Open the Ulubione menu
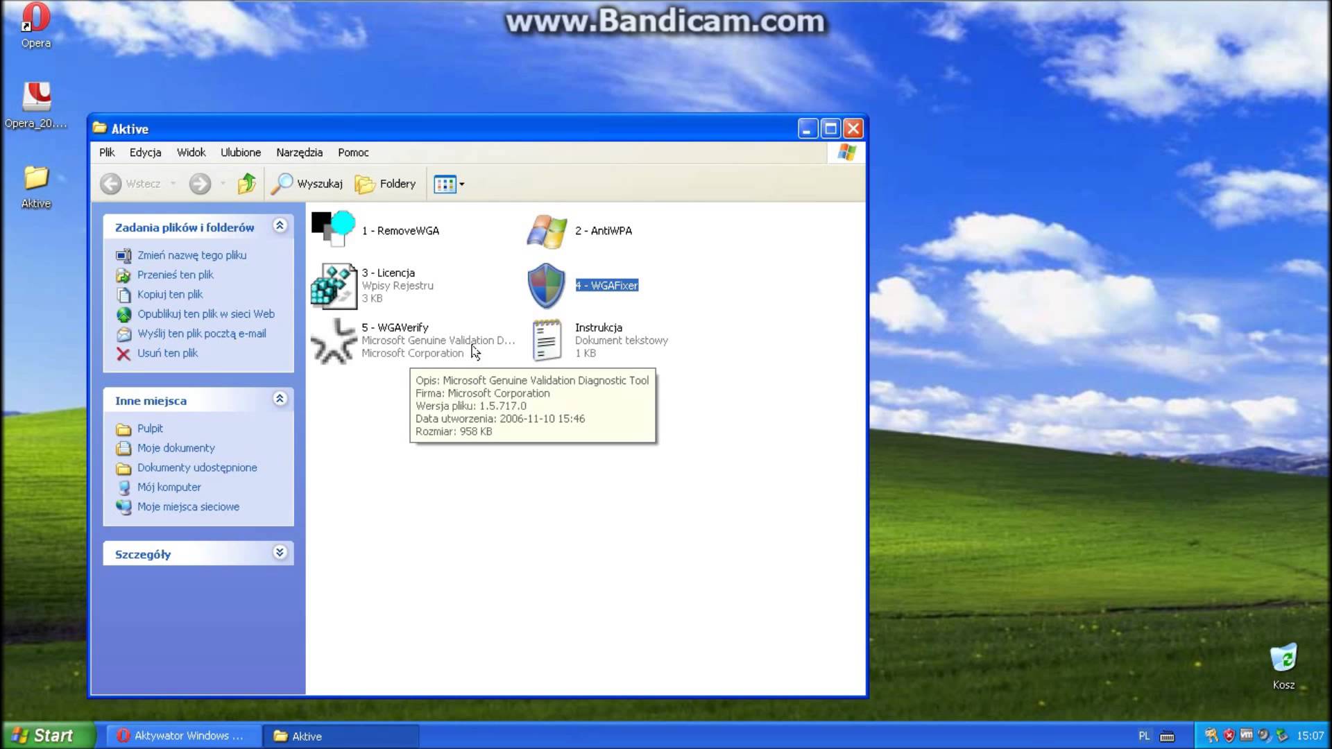 pos(241,153)
